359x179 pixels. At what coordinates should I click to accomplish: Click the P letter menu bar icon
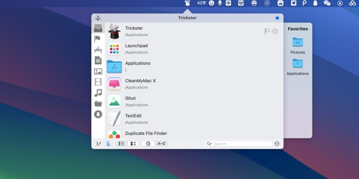tap(305, 3)
